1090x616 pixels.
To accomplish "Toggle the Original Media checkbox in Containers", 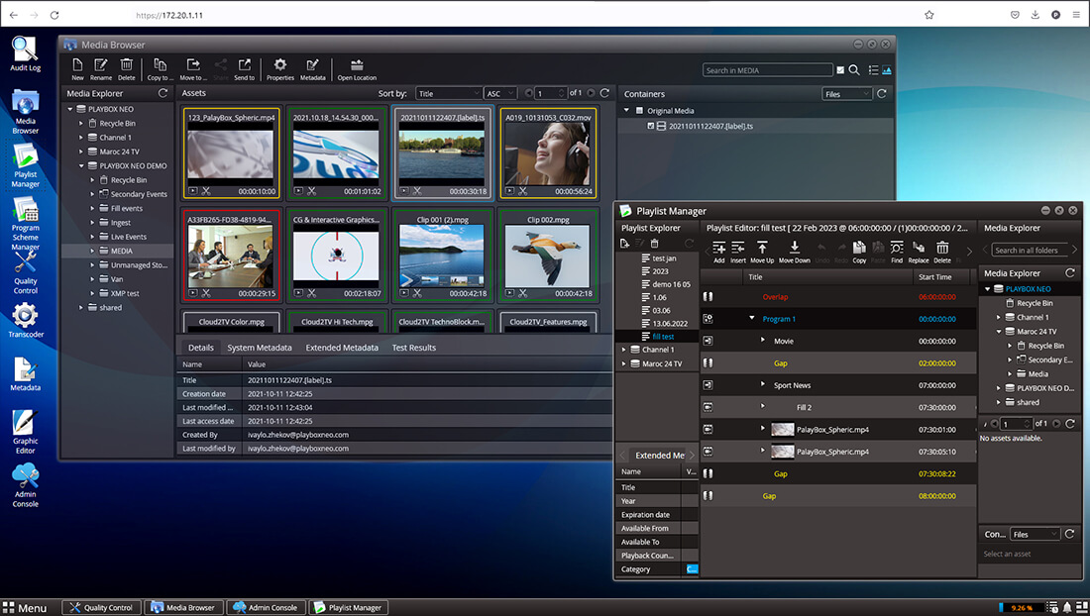I will click(x=639, y=110).
